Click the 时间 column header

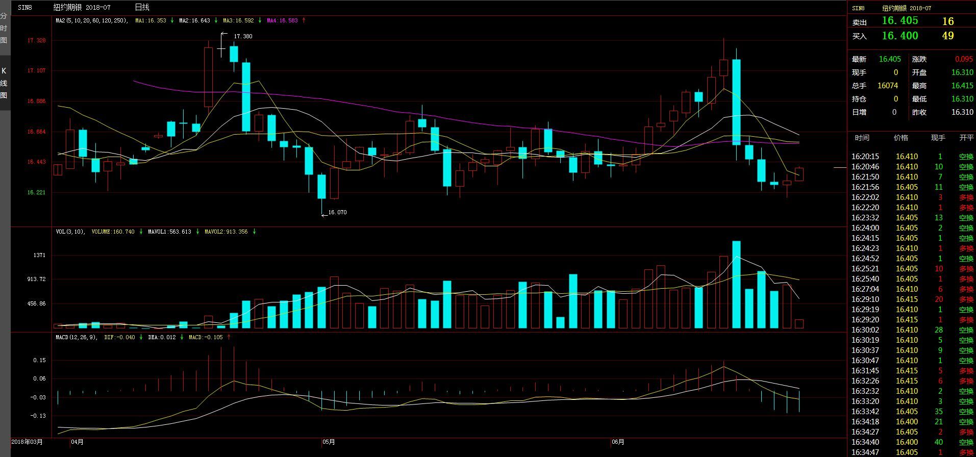862,138
